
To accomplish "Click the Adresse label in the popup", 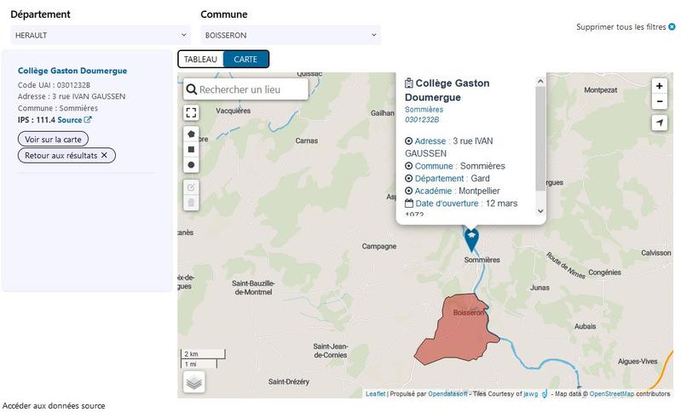I will pyautogui.click(x=430, y=141).
